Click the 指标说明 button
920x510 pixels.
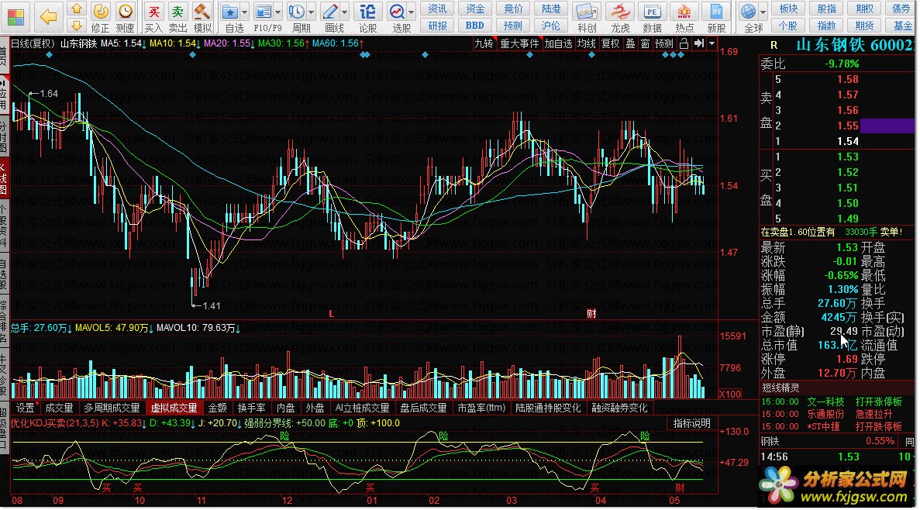(x=692, y=423)
